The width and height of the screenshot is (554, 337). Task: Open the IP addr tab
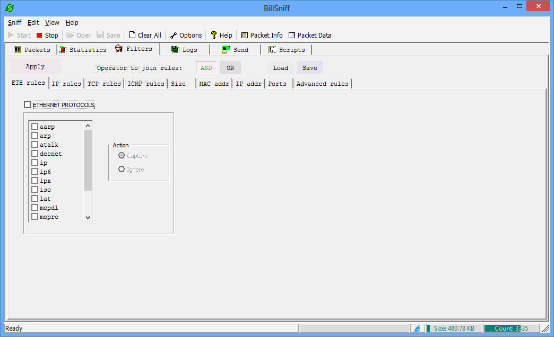coord(248,84)
